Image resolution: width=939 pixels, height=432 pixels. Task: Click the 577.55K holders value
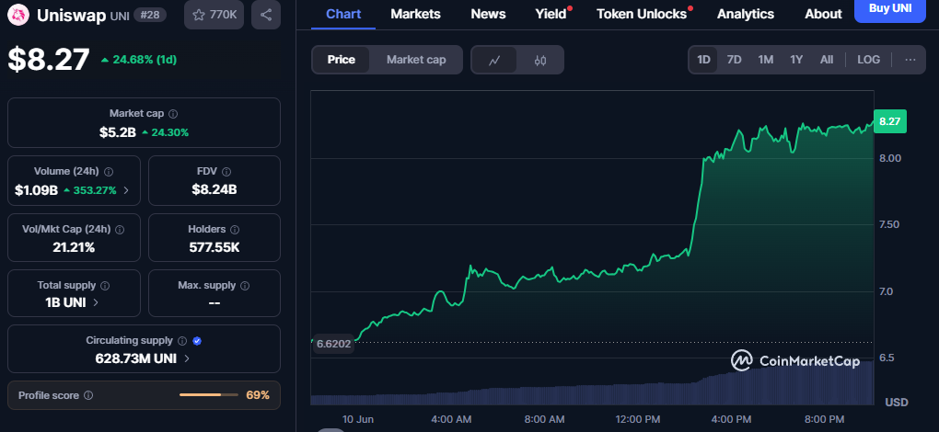(214, 246)
